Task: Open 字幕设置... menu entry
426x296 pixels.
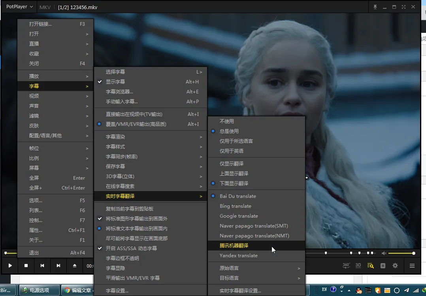Action: 151,290
